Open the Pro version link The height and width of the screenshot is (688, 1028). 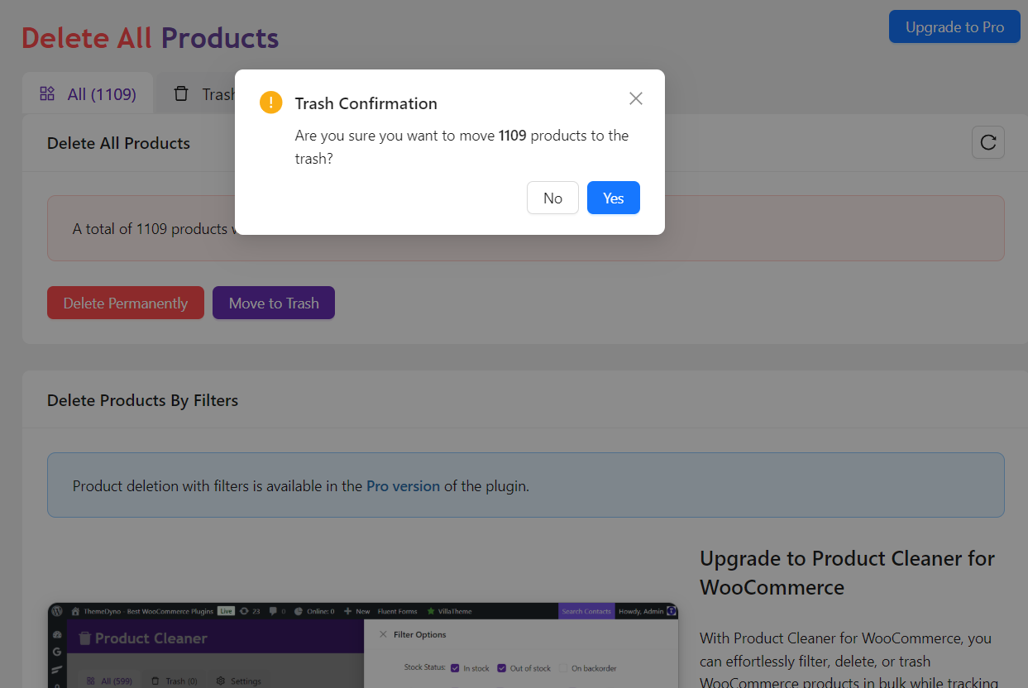coord(403,485)
